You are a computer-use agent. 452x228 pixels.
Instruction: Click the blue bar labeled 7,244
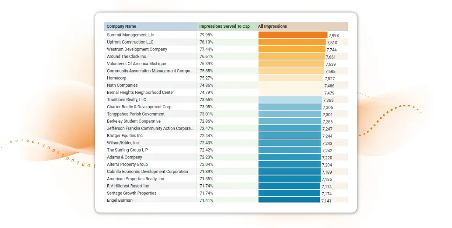[290, 135]
